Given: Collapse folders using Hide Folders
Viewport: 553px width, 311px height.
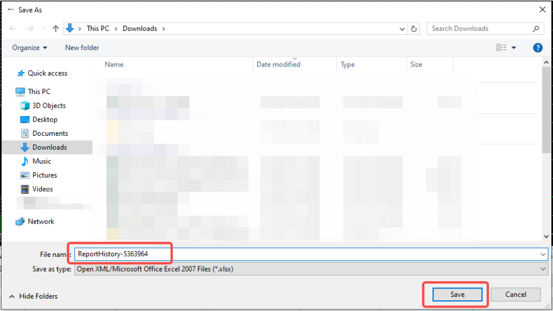Looking at the screenshot, I should 33,296.
